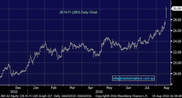Click the Copyright 2016 Bloomberg Finance L.P. text
The height and width of the screenshot is (98, 182).
pos(122,96)
